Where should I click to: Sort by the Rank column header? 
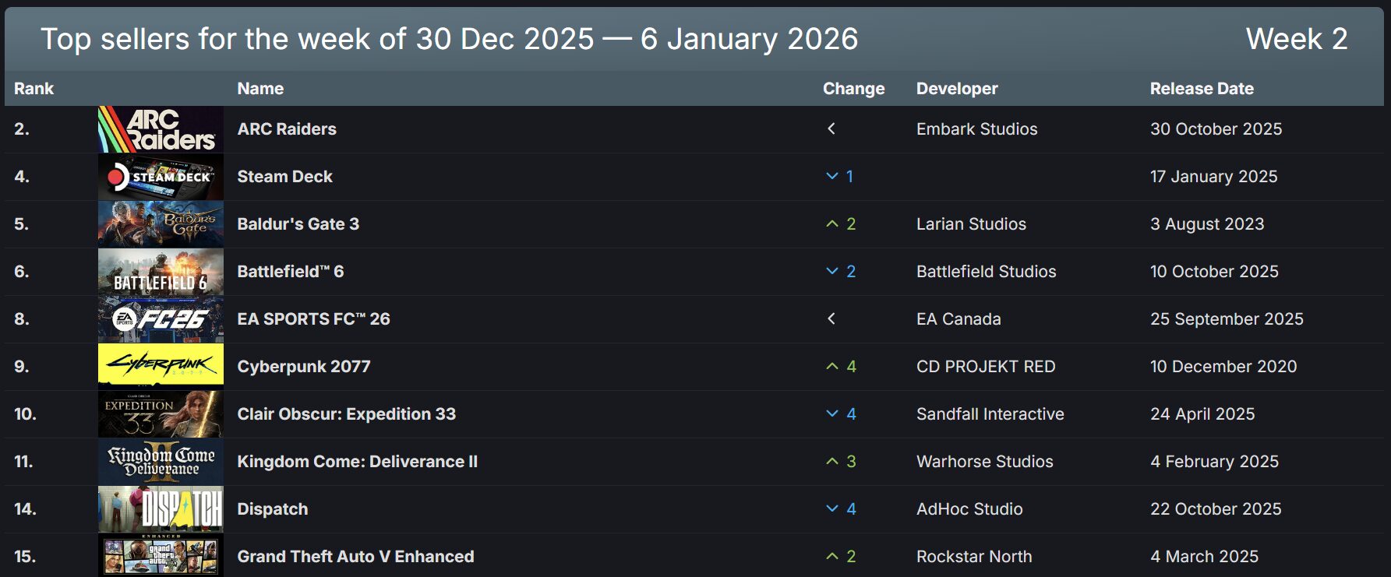[x=34, y=89]
